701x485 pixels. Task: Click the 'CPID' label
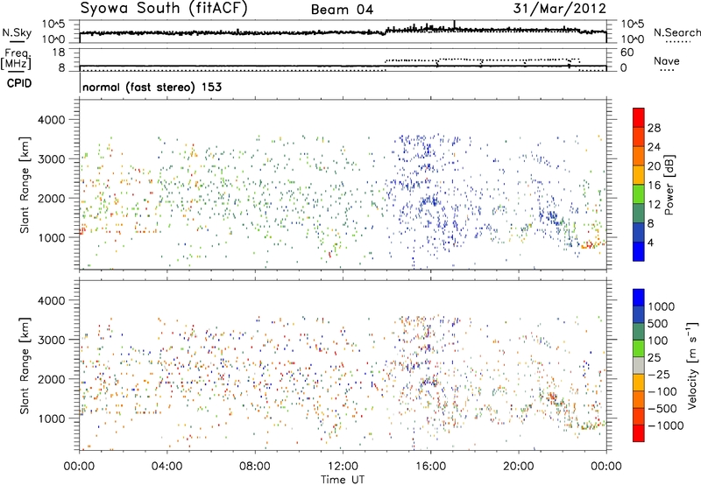(x=19, y=83)
